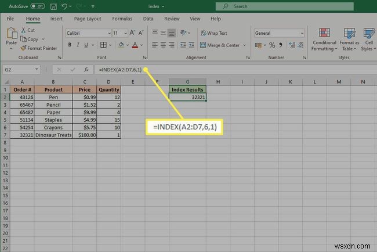Click the Insert Function fx icon
377x252 pixels.
(x=86, y=70)
